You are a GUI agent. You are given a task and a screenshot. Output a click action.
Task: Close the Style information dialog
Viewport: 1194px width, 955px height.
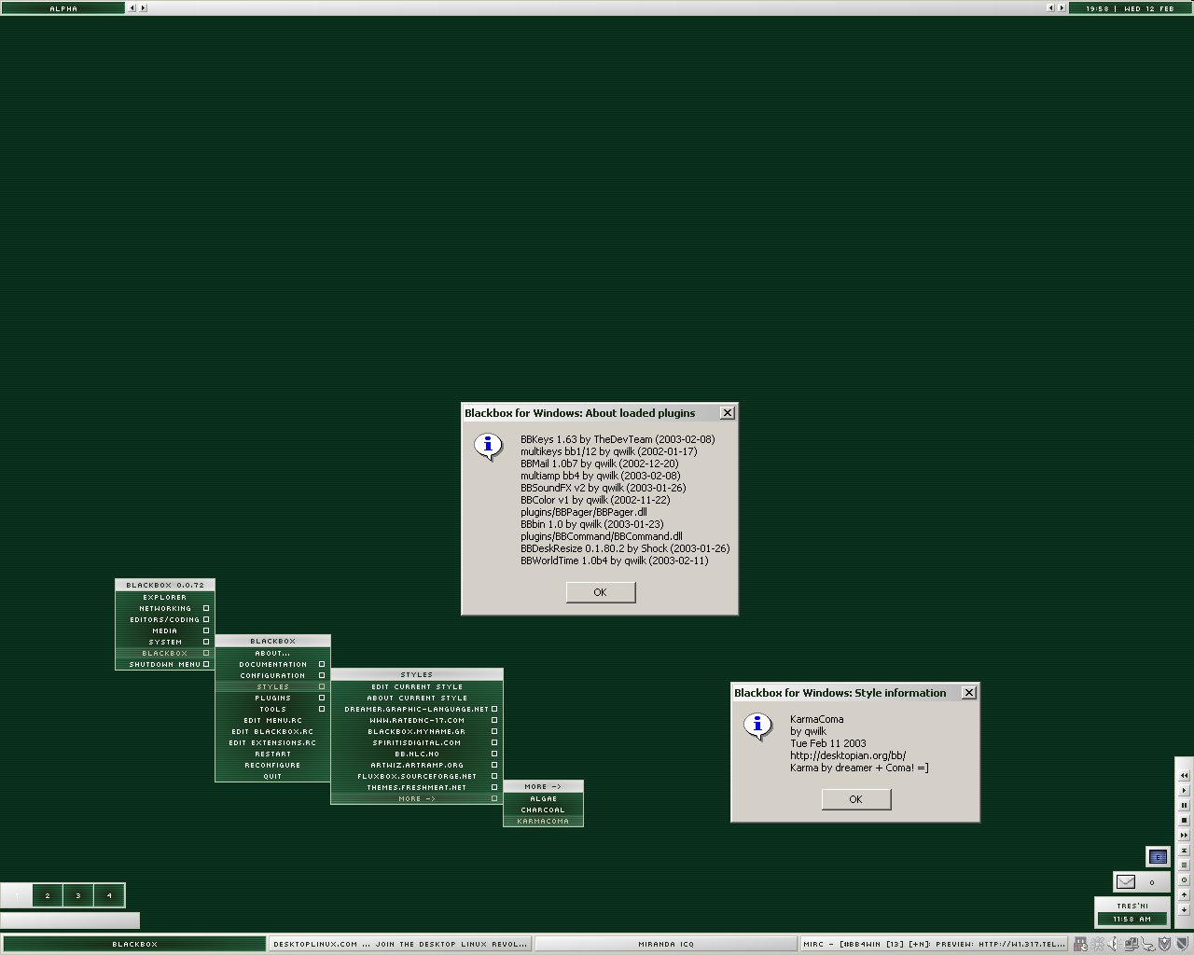tap(969, 692)
